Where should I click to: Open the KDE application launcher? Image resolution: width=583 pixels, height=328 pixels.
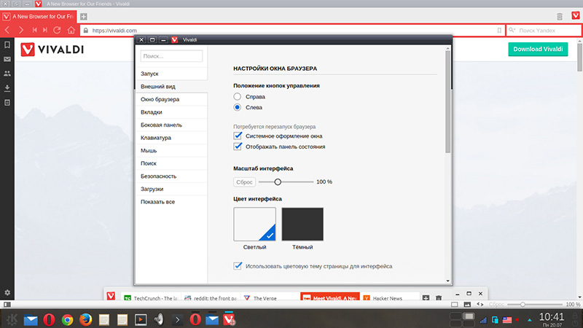[x=12, y=319]
